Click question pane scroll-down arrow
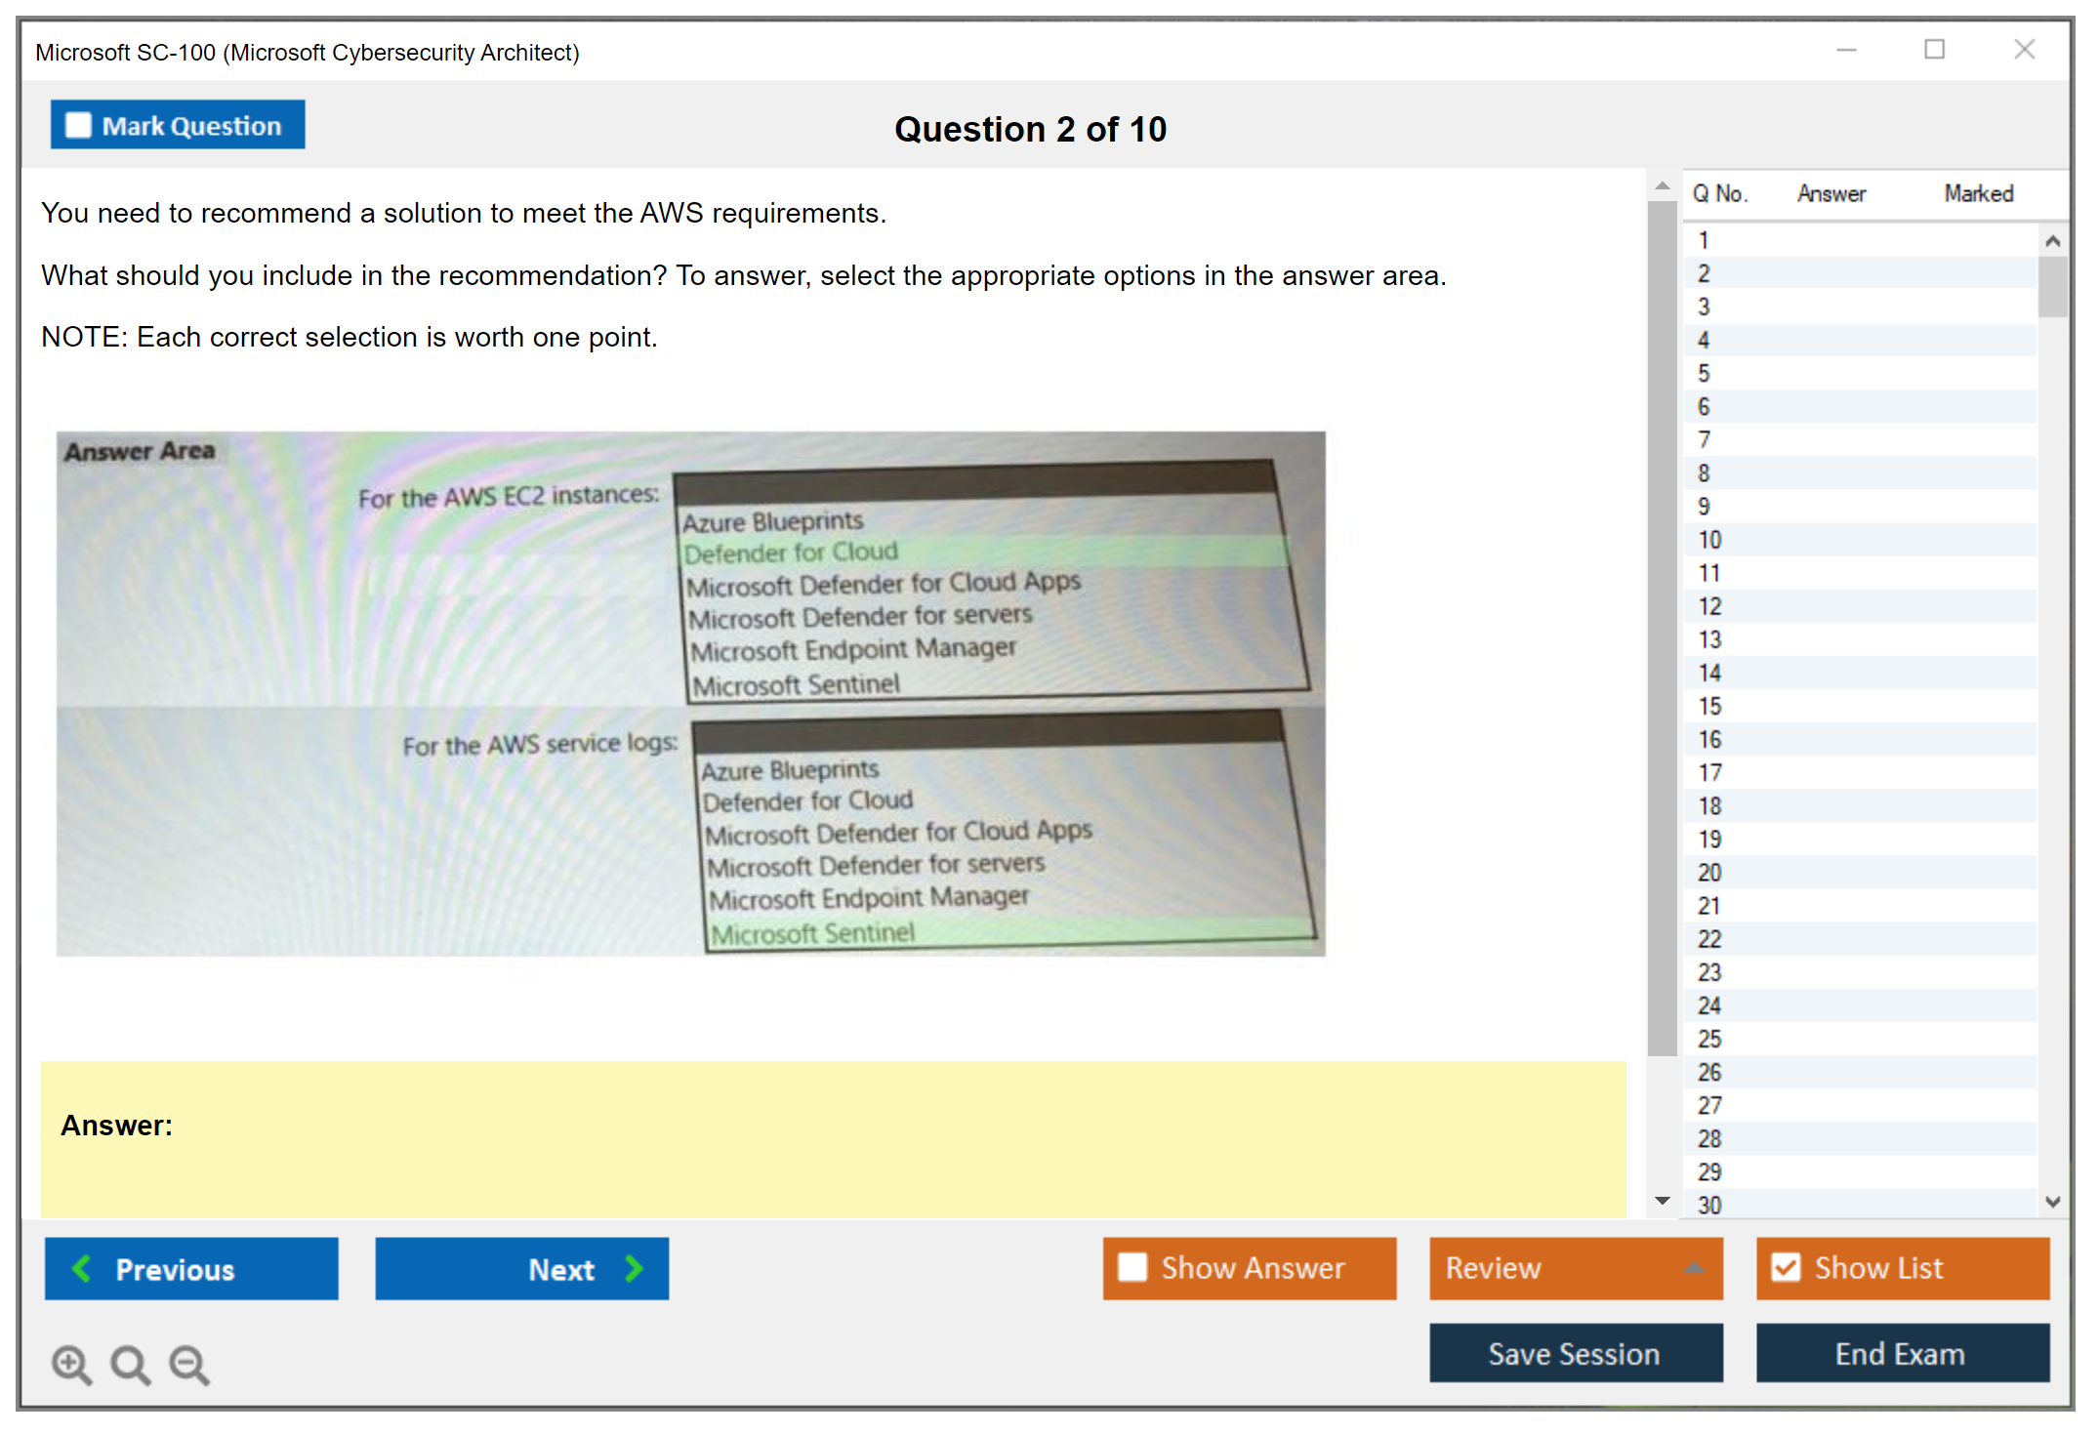 1663,1201
